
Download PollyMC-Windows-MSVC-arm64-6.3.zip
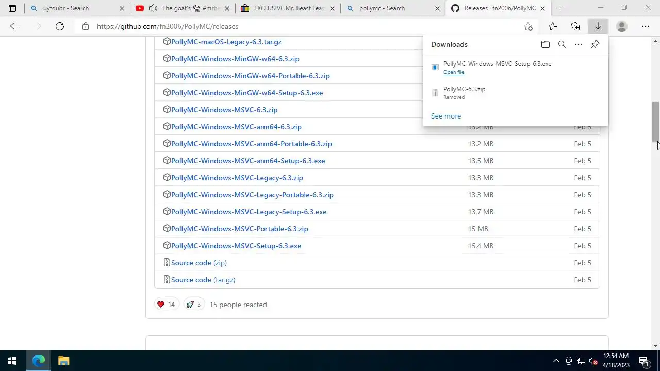(236, 127)
